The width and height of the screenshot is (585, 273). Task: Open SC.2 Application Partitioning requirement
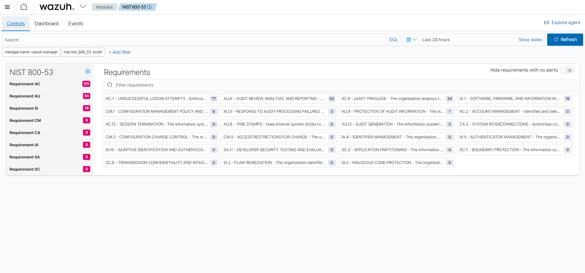click(397, 150)
